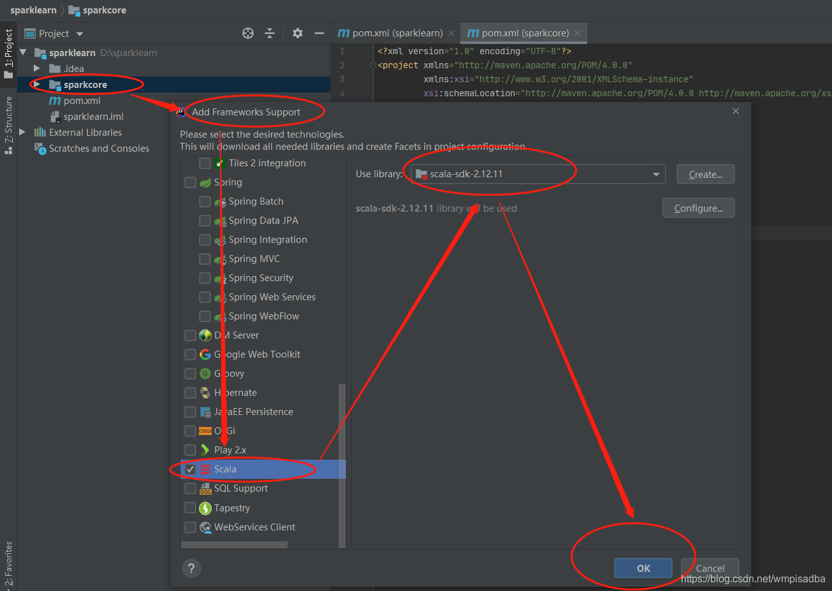Enable the SQL Support checkbox
The width and height of the screenshot is (832, 591).
point(190,488)
